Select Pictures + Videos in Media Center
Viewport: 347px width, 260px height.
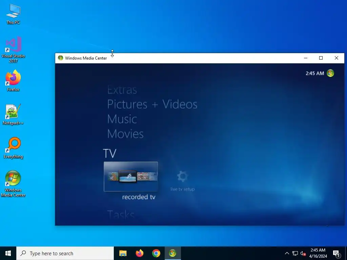coord(152,104)
